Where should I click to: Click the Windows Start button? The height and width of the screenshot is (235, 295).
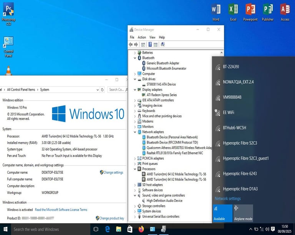(5, 229)
